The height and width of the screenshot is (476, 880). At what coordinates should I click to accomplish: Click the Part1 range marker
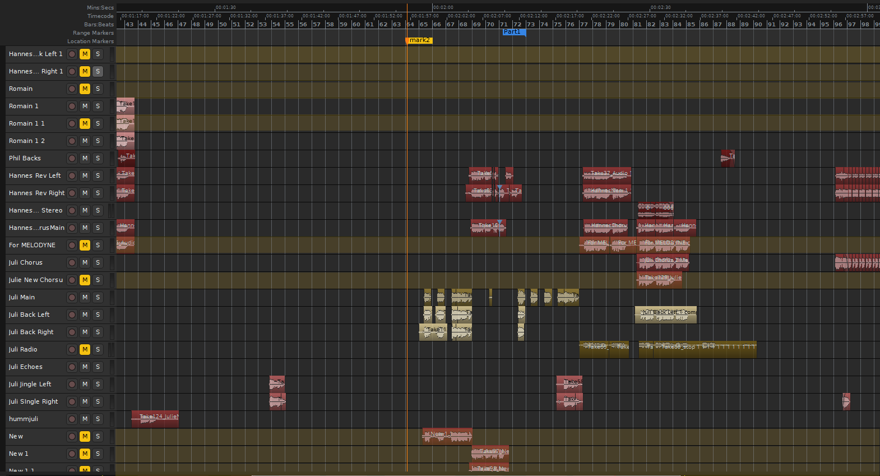click(513, 32)
